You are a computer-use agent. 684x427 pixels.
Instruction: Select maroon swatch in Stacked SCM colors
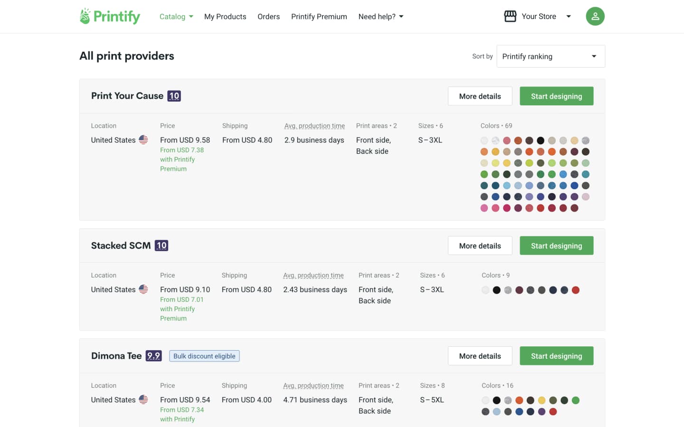point(519,290)
